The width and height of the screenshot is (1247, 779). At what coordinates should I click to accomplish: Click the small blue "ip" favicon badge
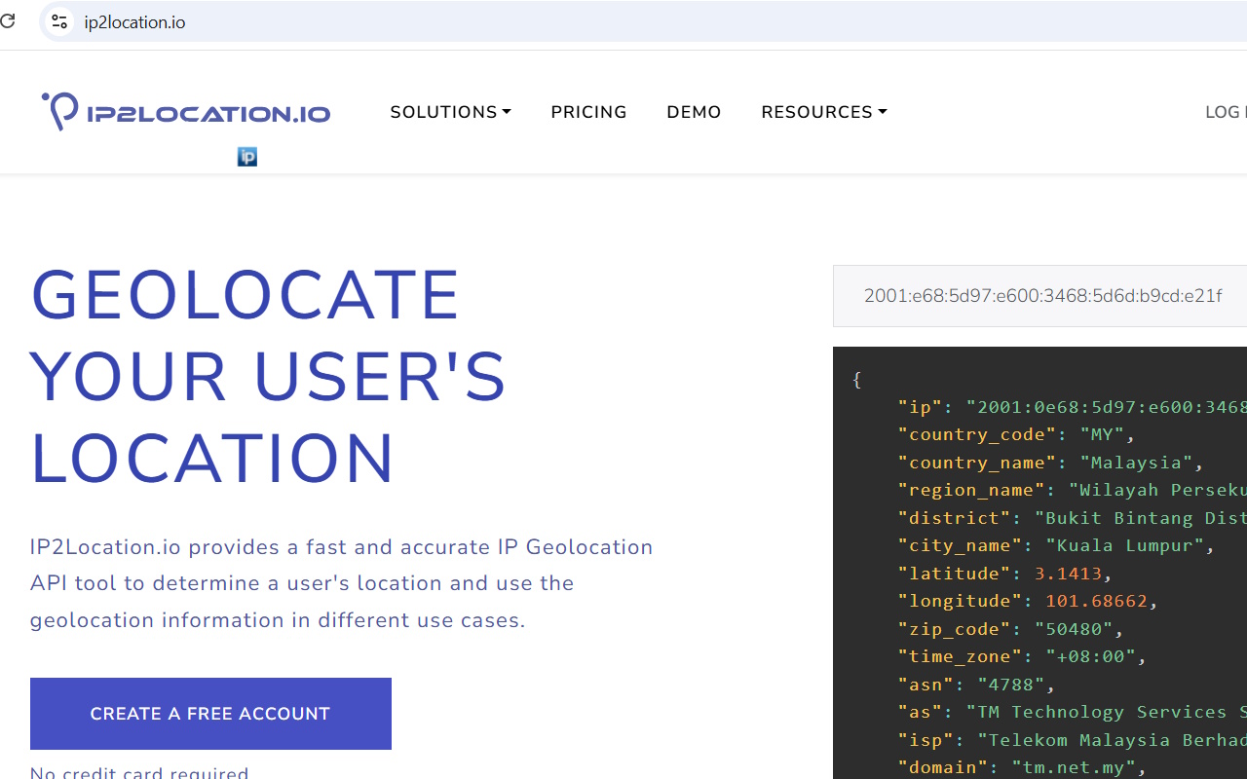pos(246,156)
